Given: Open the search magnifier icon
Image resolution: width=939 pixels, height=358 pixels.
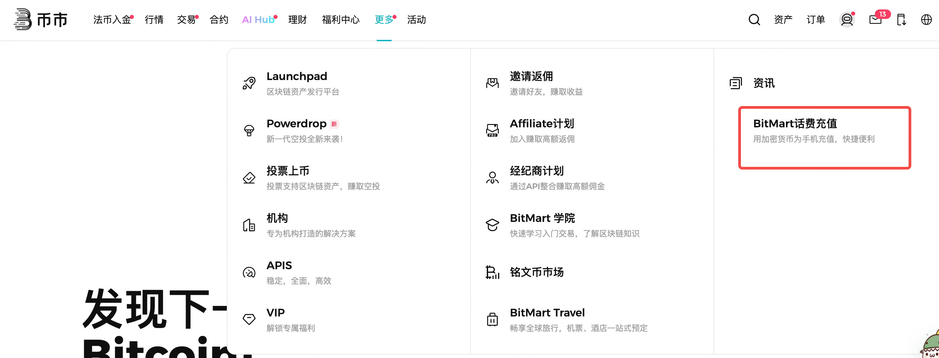Looking at the screenshot, I should tap(754, 20).
